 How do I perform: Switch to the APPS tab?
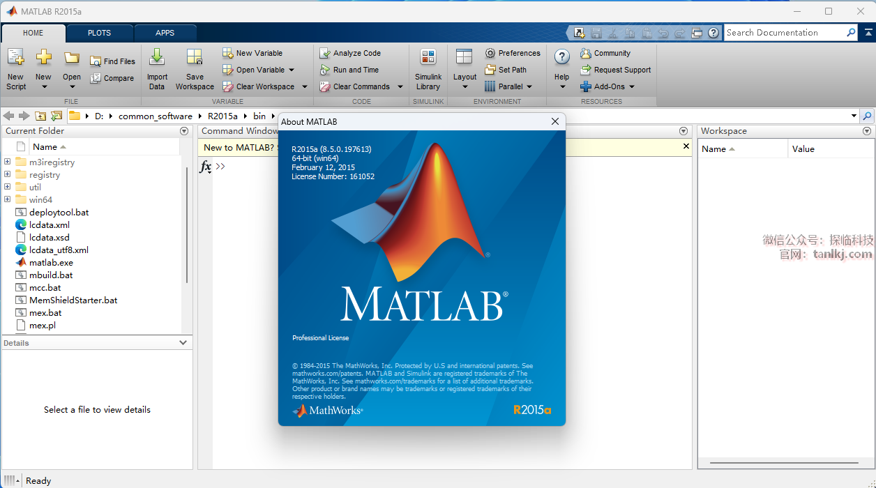(165, 33)
